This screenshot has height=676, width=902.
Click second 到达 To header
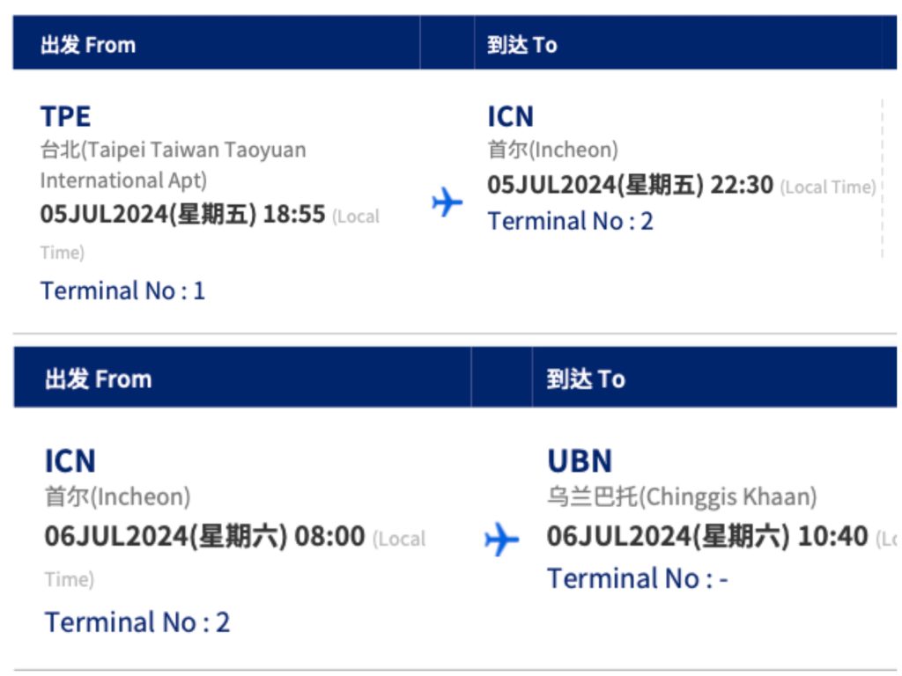pos(586,379)
